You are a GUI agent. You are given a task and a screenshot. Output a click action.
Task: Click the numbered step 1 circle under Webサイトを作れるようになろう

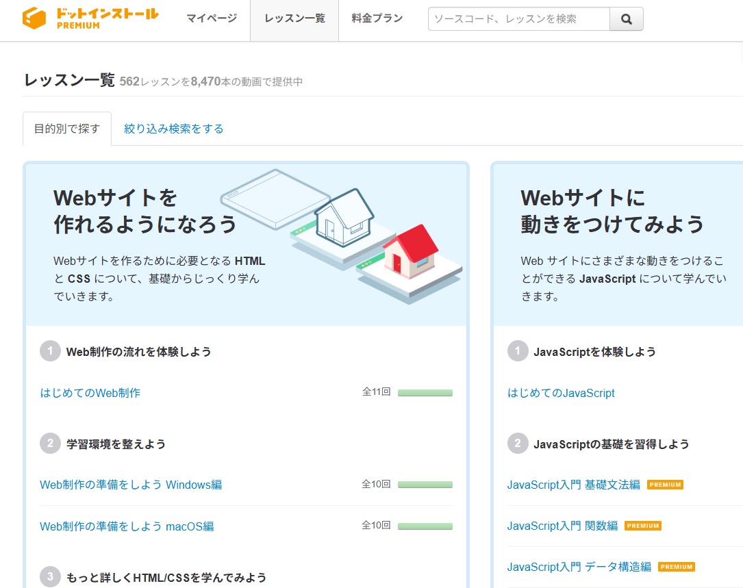coord(49,351)
